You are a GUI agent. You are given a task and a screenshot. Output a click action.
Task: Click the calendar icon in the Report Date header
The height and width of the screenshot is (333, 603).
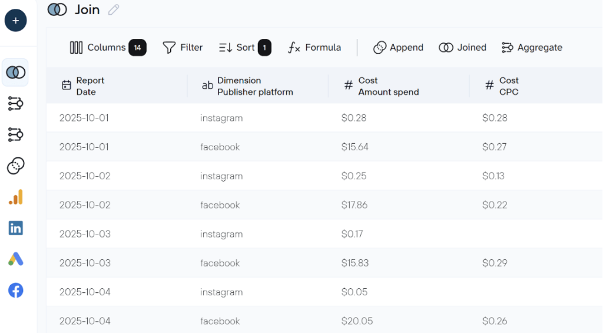point(67,85)
